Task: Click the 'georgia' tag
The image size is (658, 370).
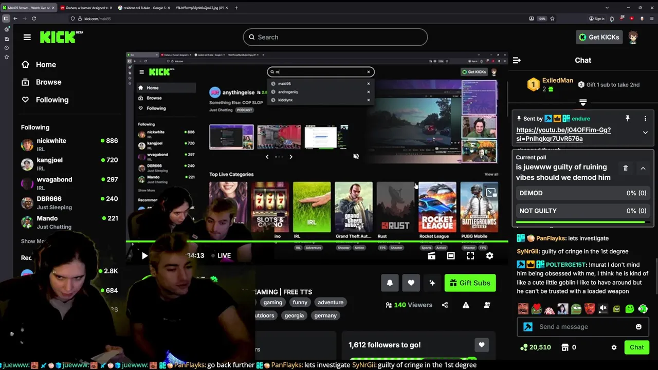Action: [294, 316]
